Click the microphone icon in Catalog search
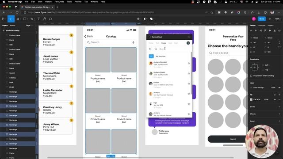Viewport: 283px width, 159px height. (x=133, y=42)
